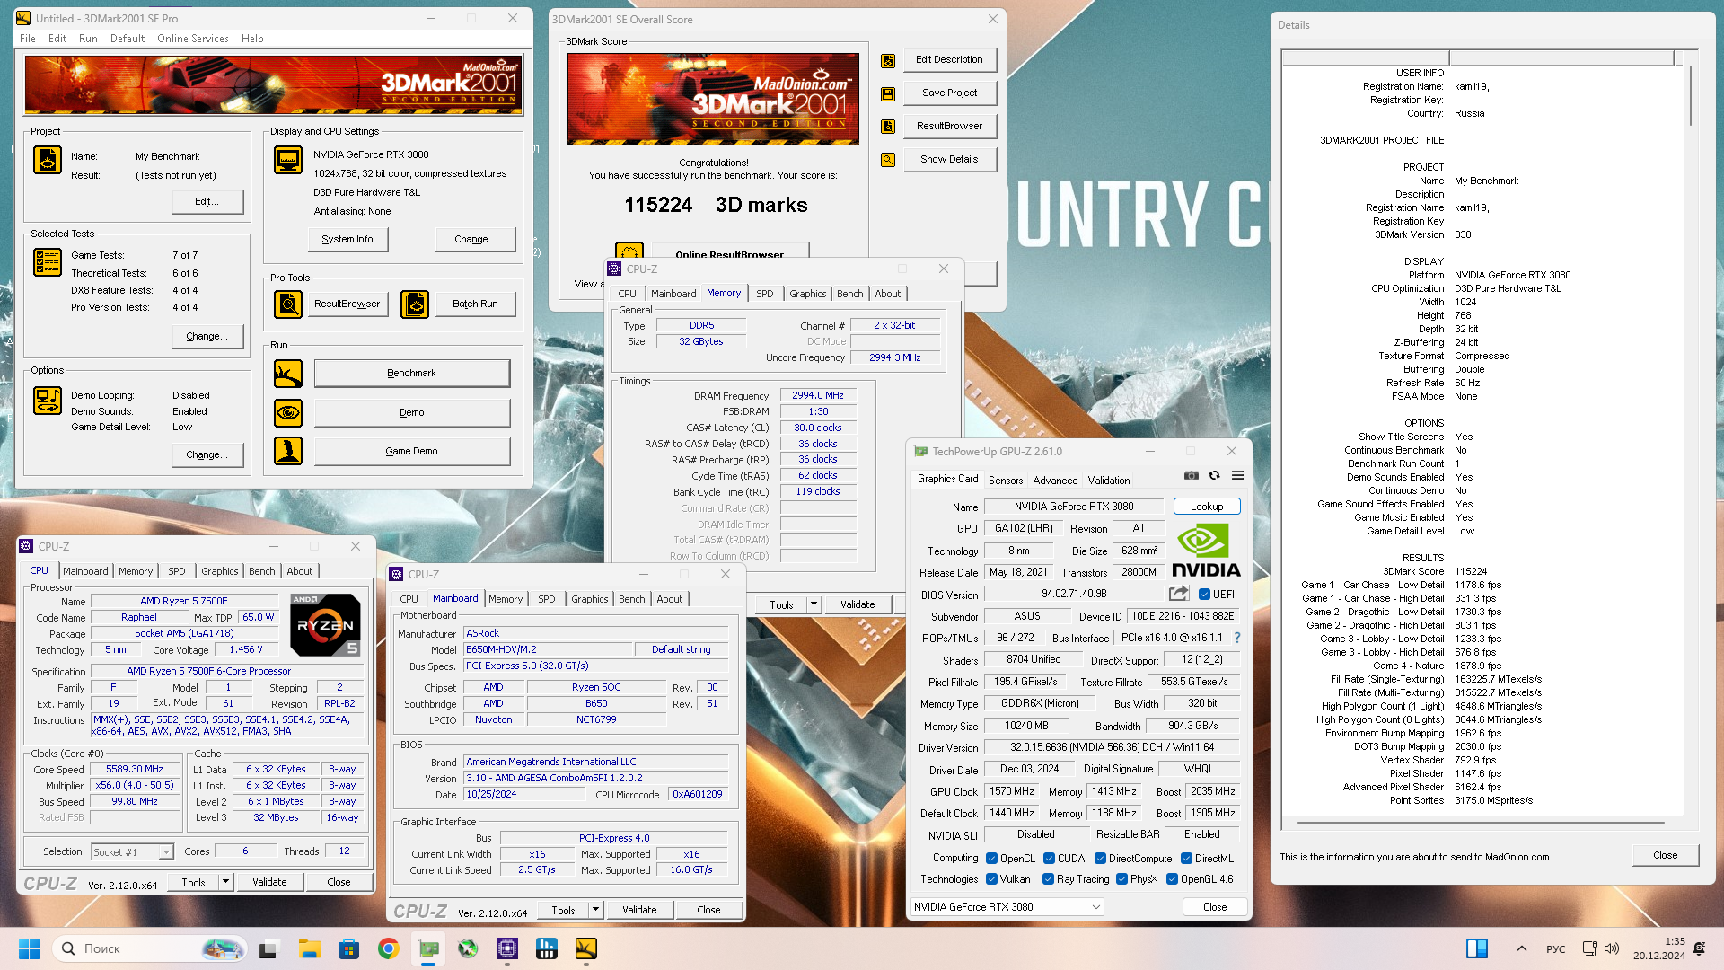Click the Benchmark button in Run section
The height and width of the screenshot is (970, 1724).
coord(412,374)
